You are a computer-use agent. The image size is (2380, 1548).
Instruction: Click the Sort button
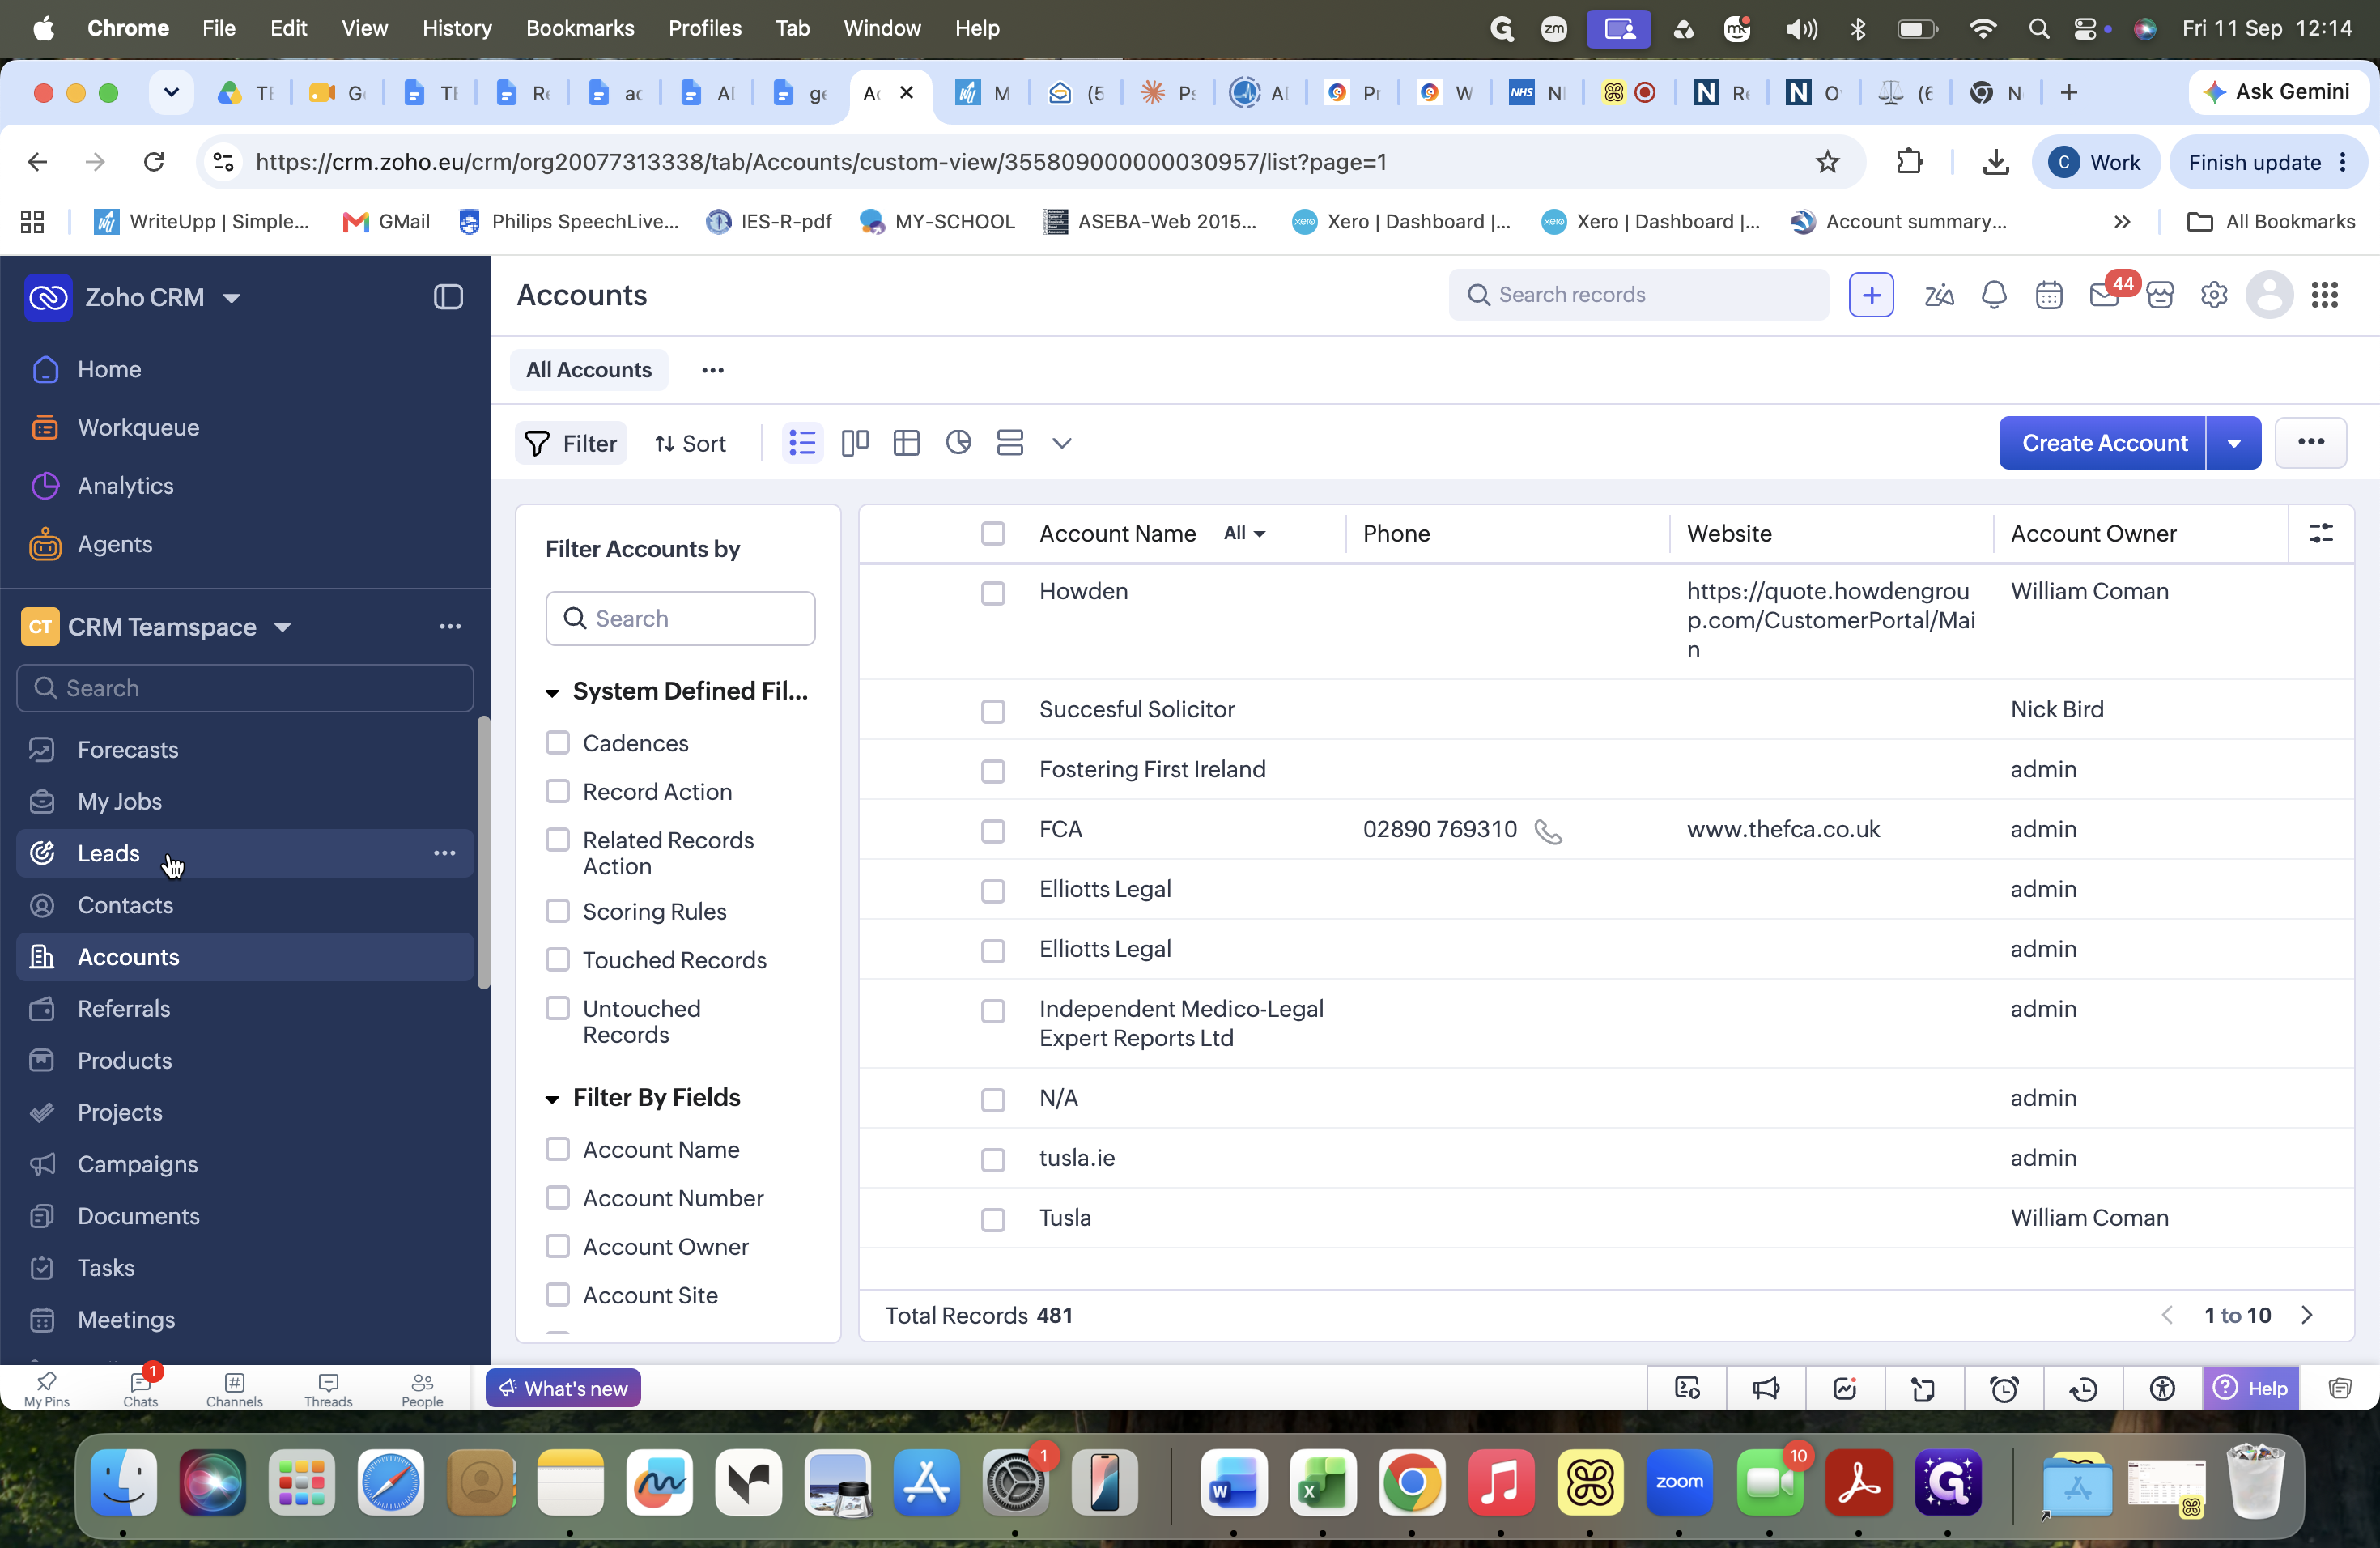[x=690, y=443]
